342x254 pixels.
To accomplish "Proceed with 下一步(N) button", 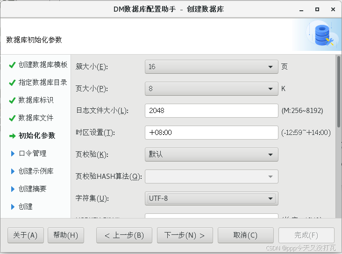I will point(185,235).
